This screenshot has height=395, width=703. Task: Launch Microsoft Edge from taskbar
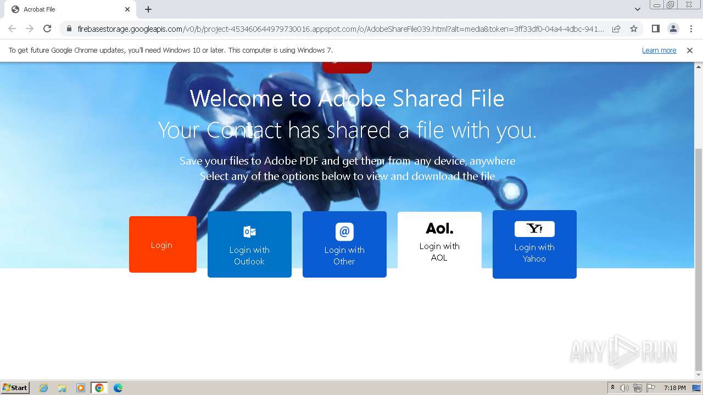pos(118,388)
